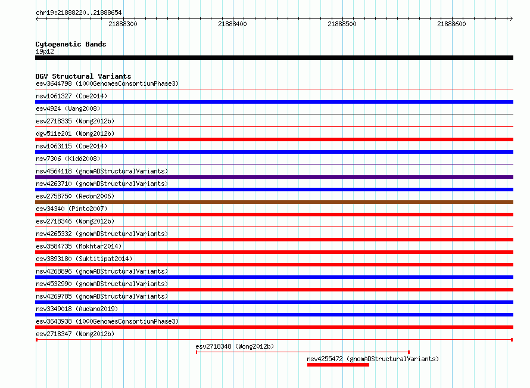Click the thin red line of esv2718346
Screen dimensions: 530x388
tap(274, 227)
